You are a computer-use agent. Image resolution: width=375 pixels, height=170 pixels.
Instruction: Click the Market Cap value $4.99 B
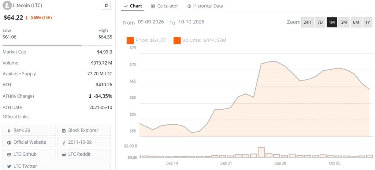point(105,52)
